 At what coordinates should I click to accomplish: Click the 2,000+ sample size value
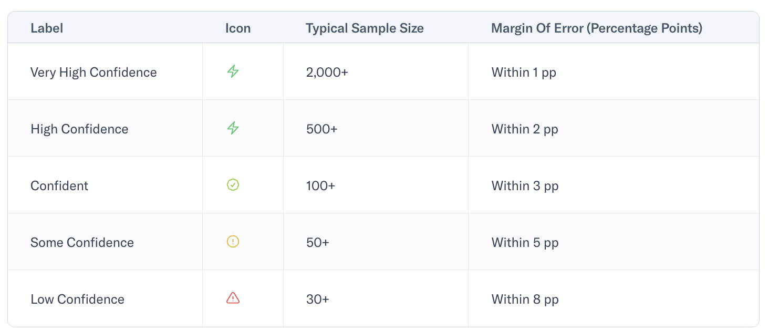pos(327,72)
